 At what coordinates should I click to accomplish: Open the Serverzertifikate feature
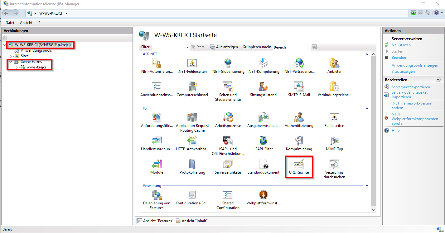tap(228, 167)
